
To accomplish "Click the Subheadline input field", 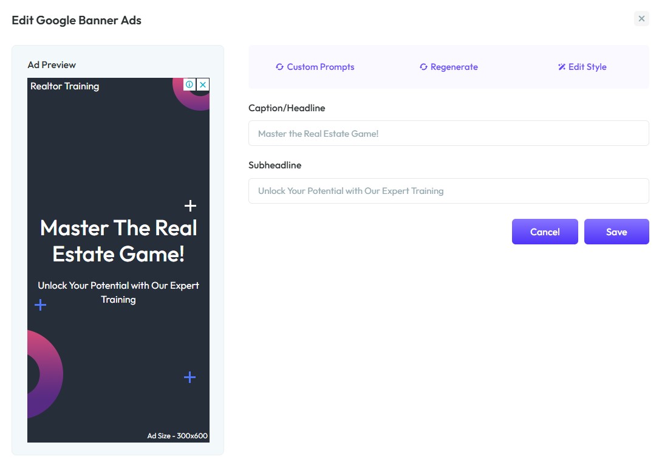I will (x=448, y=191).
